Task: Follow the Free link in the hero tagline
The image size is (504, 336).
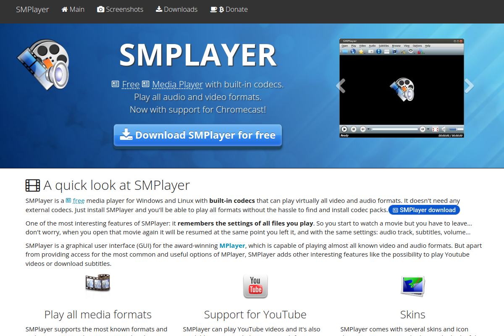Action: point(131,84)
